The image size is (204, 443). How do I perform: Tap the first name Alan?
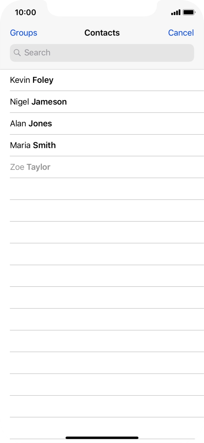coord(18,123)
